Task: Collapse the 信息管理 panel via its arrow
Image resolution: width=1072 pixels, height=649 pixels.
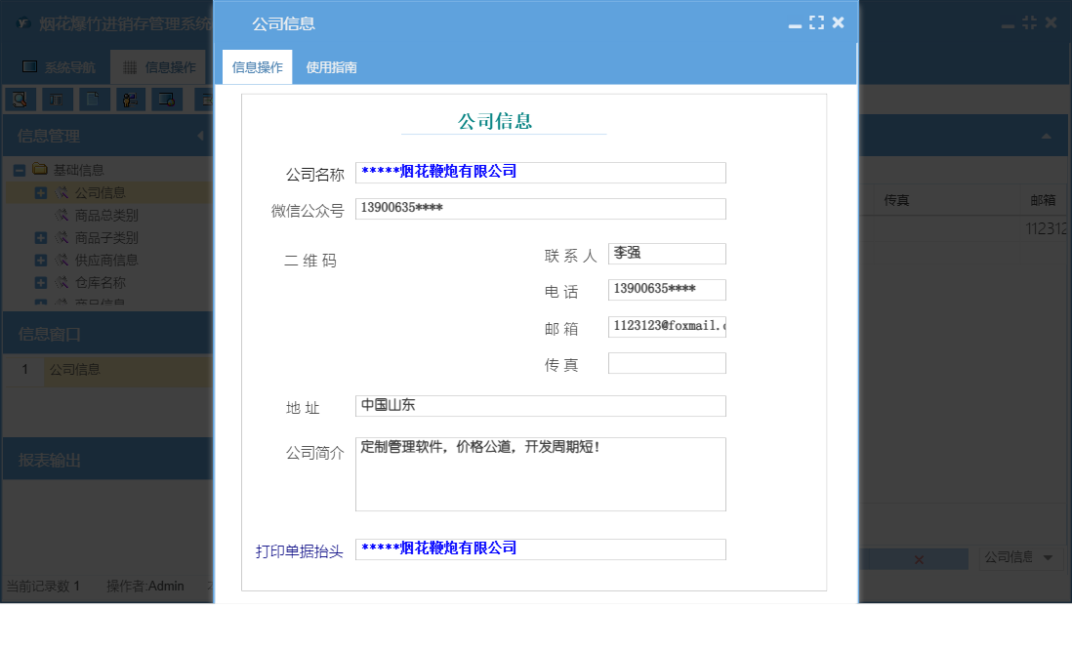Action: pyautogui.click(x=200, y=136)
